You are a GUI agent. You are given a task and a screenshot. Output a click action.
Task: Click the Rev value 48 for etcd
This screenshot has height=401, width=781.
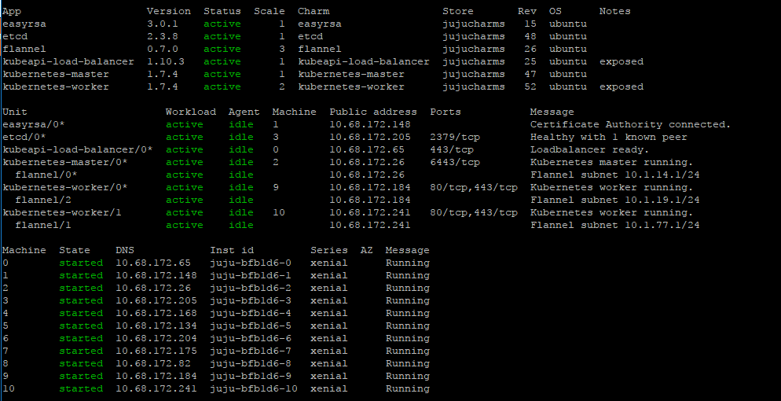point(530,36)
